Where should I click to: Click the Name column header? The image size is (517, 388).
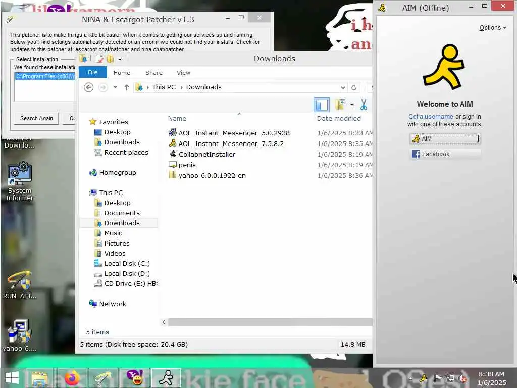point(177,118)
